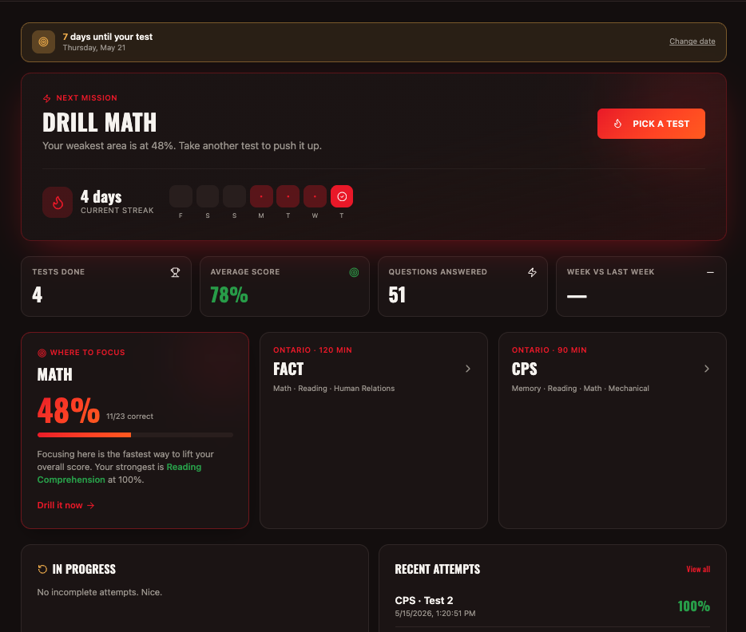746x632 pixels.
Task: Click the 4 days current streak text
Action: coord(117,203)
